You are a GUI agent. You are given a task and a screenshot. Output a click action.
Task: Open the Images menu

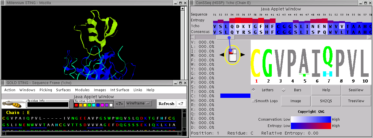tap(100, 90)
